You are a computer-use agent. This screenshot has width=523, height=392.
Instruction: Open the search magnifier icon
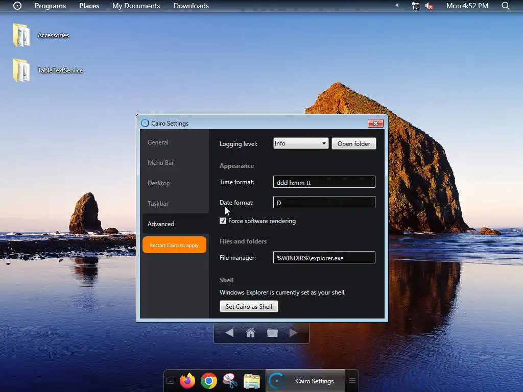tap(505, 6)
